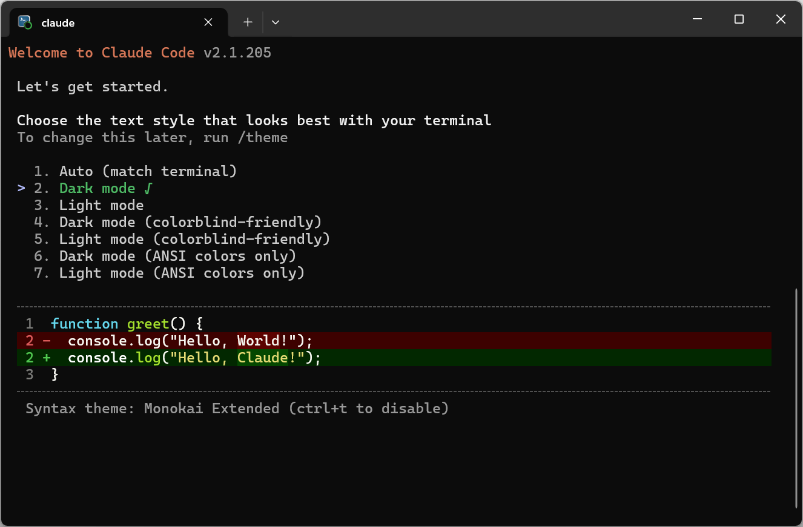
Task: Select option 5. Light mode (colorblind-friendly)
Action: pos(182,239)
